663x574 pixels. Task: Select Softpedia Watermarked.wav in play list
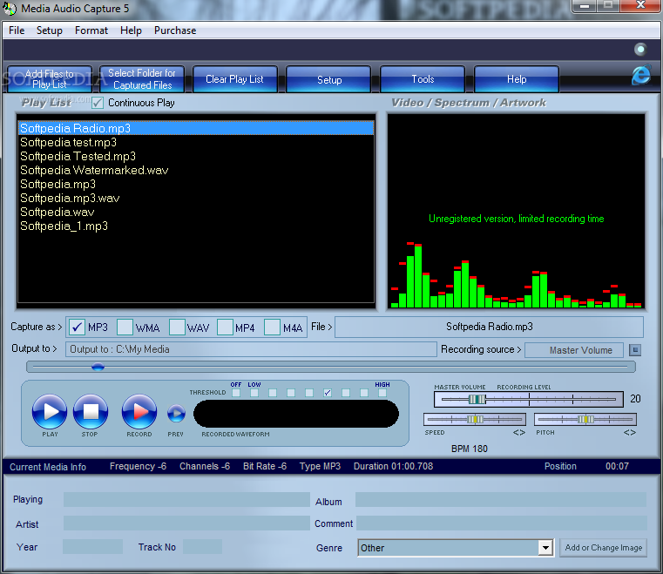[x=196, y=171]
